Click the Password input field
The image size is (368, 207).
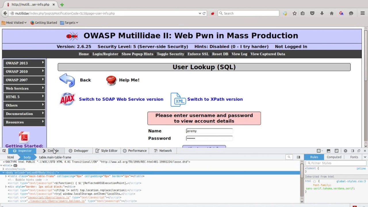[x=209, y=138]
